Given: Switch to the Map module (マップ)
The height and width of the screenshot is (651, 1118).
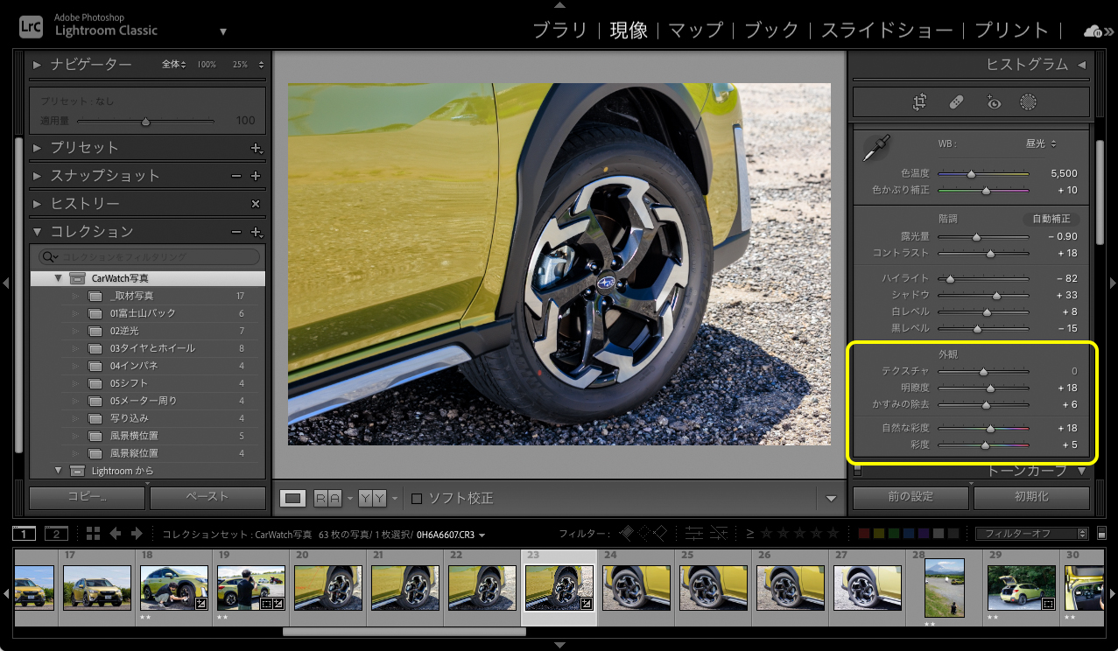Looking at the screenshot, I should point(696,31).
